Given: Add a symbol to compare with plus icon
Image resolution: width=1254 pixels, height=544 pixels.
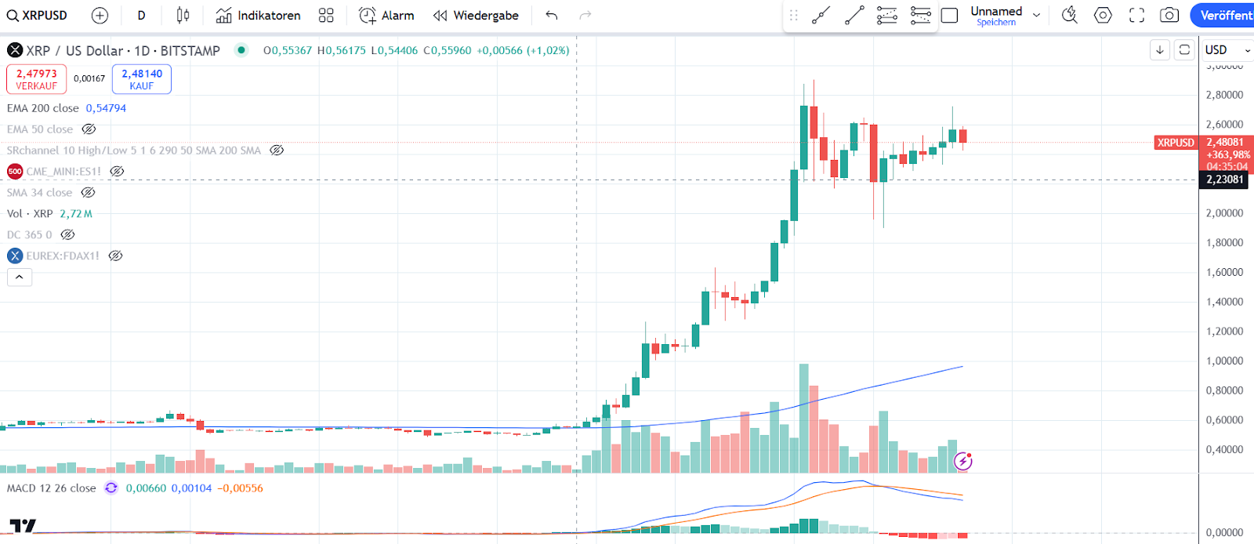Looking at the screenshot, I should tap(100, 15).
